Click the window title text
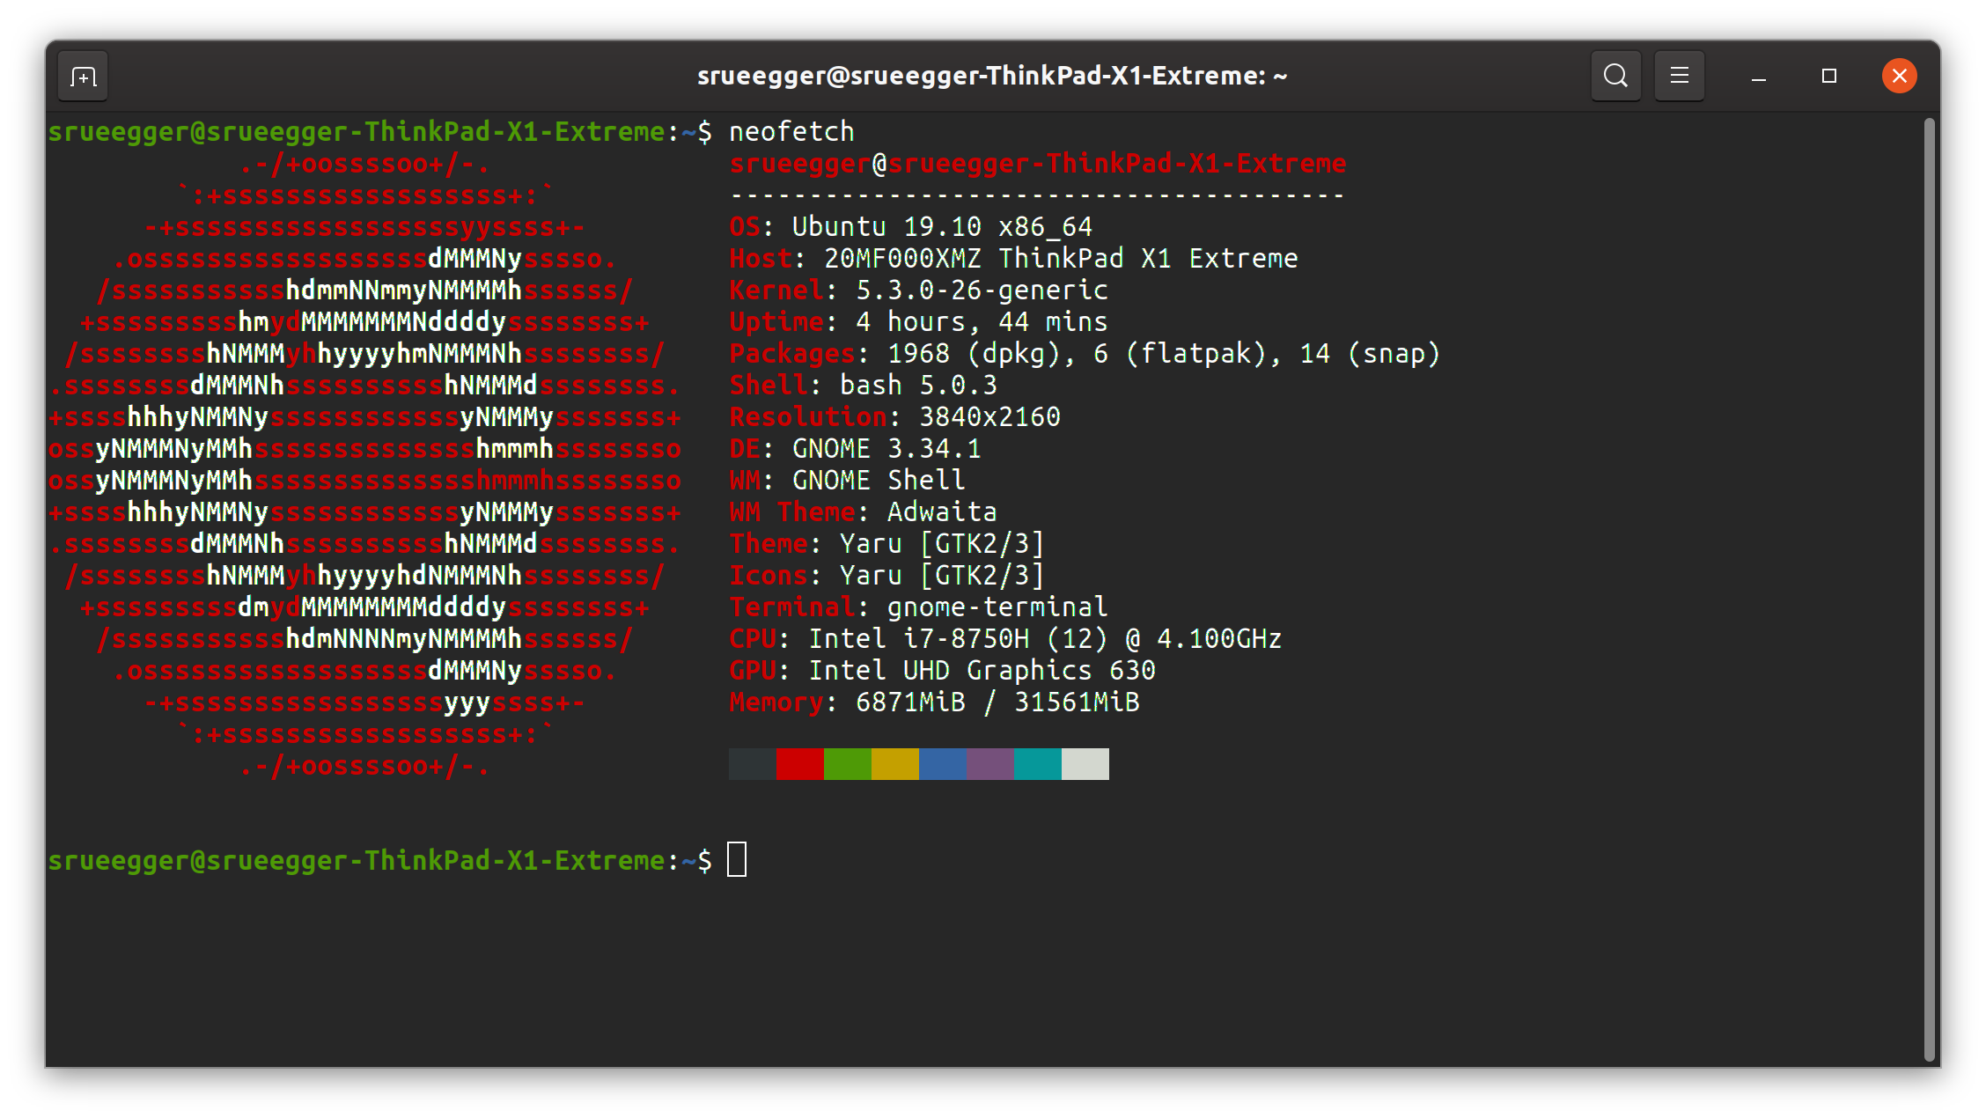 point(992,77)
